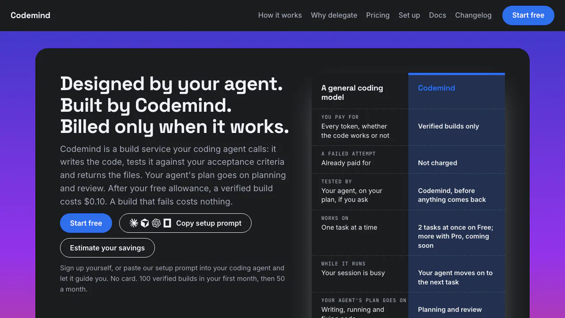Click the 'Sign up yourself' note text
Viewport: 565px width, 318px height.
click(x=173, y=279)
